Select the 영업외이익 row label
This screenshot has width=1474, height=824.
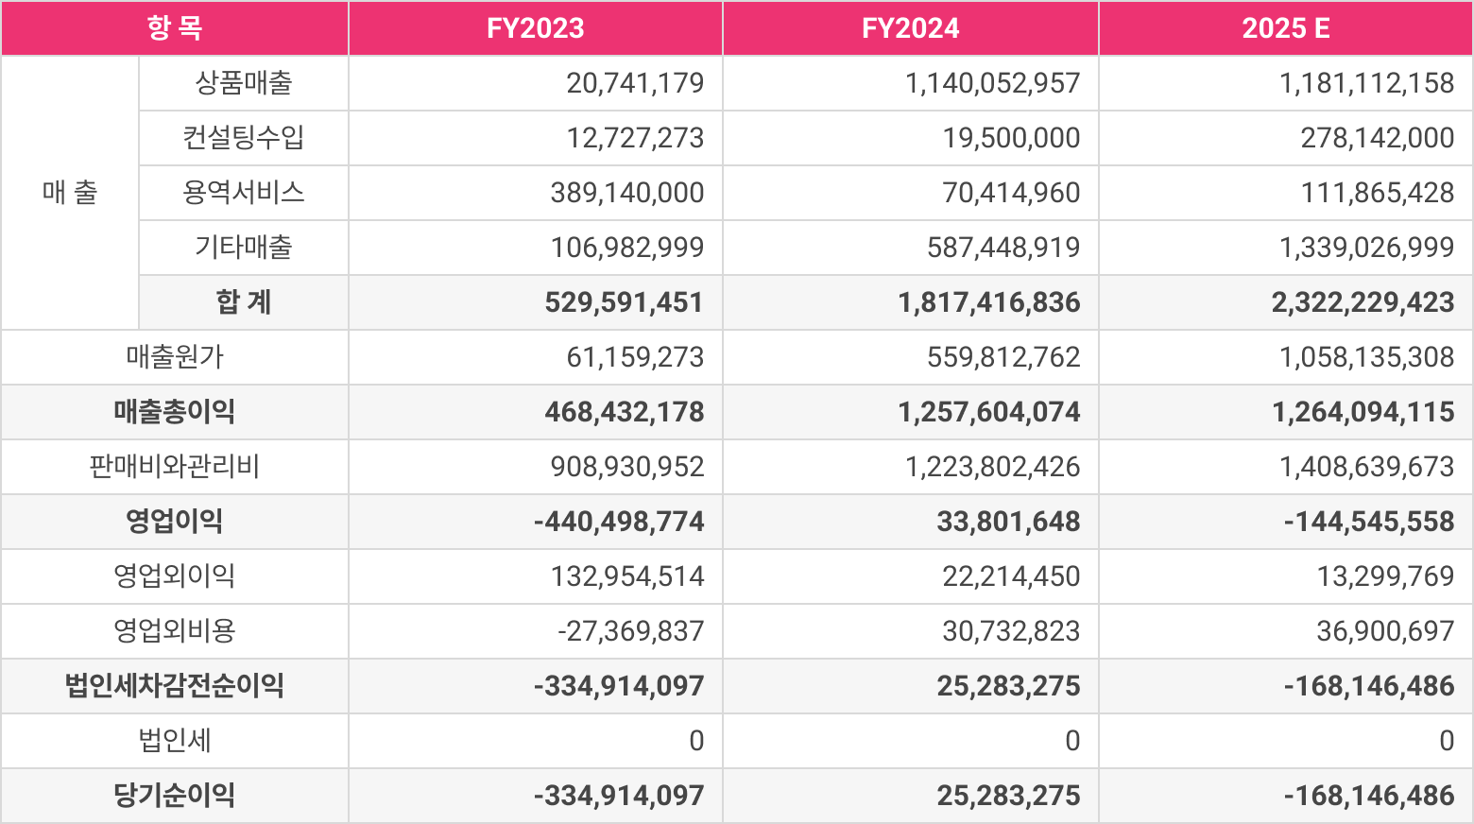point(175,576)
